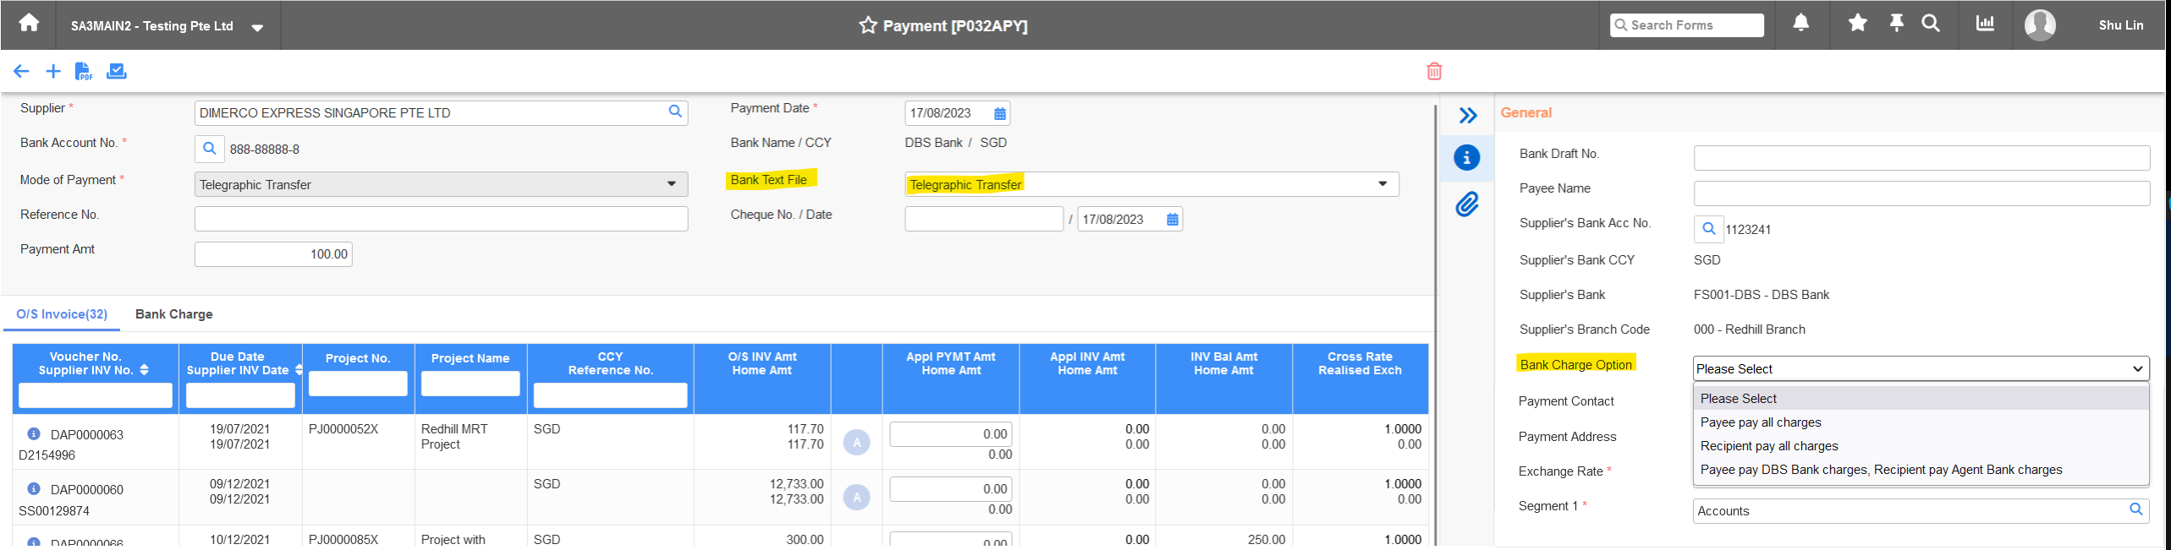The image size is (2171, 550).
Task: Open the paperclip attachments icon
Action: (x=1467, y=204)
